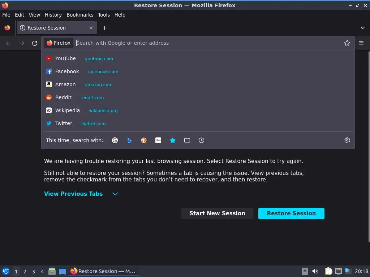Open the file manager from taskbar
The height and width of the screenshot is (277, 370).
[52, 271]
